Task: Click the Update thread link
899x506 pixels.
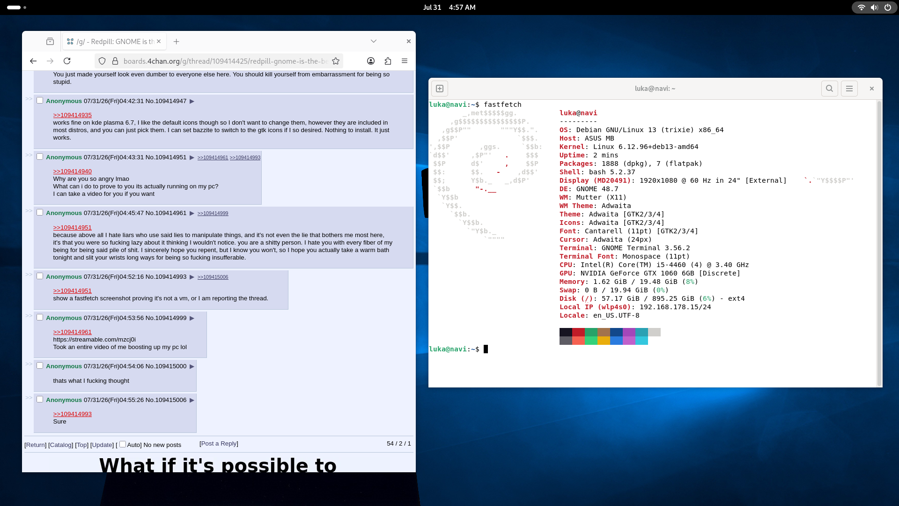Action: point(102,445)
